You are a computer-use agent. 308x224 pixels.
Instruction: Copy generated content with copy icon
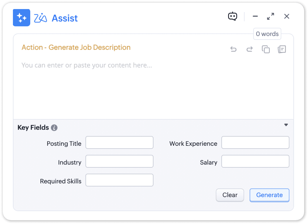click(x=266, y=49)
